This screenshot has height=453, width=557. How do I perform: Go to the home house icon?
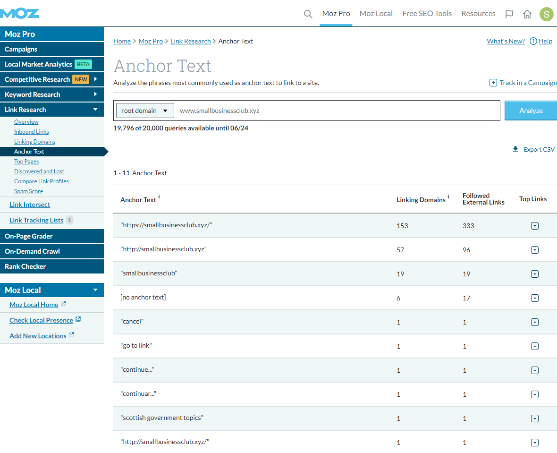(527, 14)
